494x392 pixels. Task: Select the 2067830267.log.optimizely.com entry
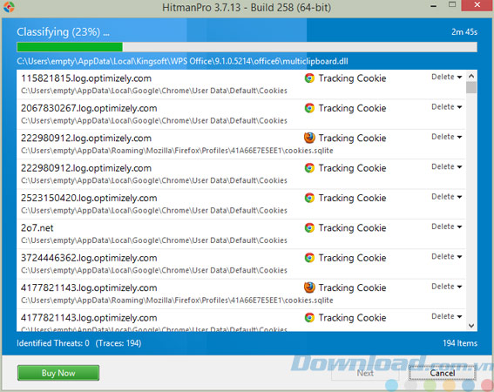click(241, 114)
